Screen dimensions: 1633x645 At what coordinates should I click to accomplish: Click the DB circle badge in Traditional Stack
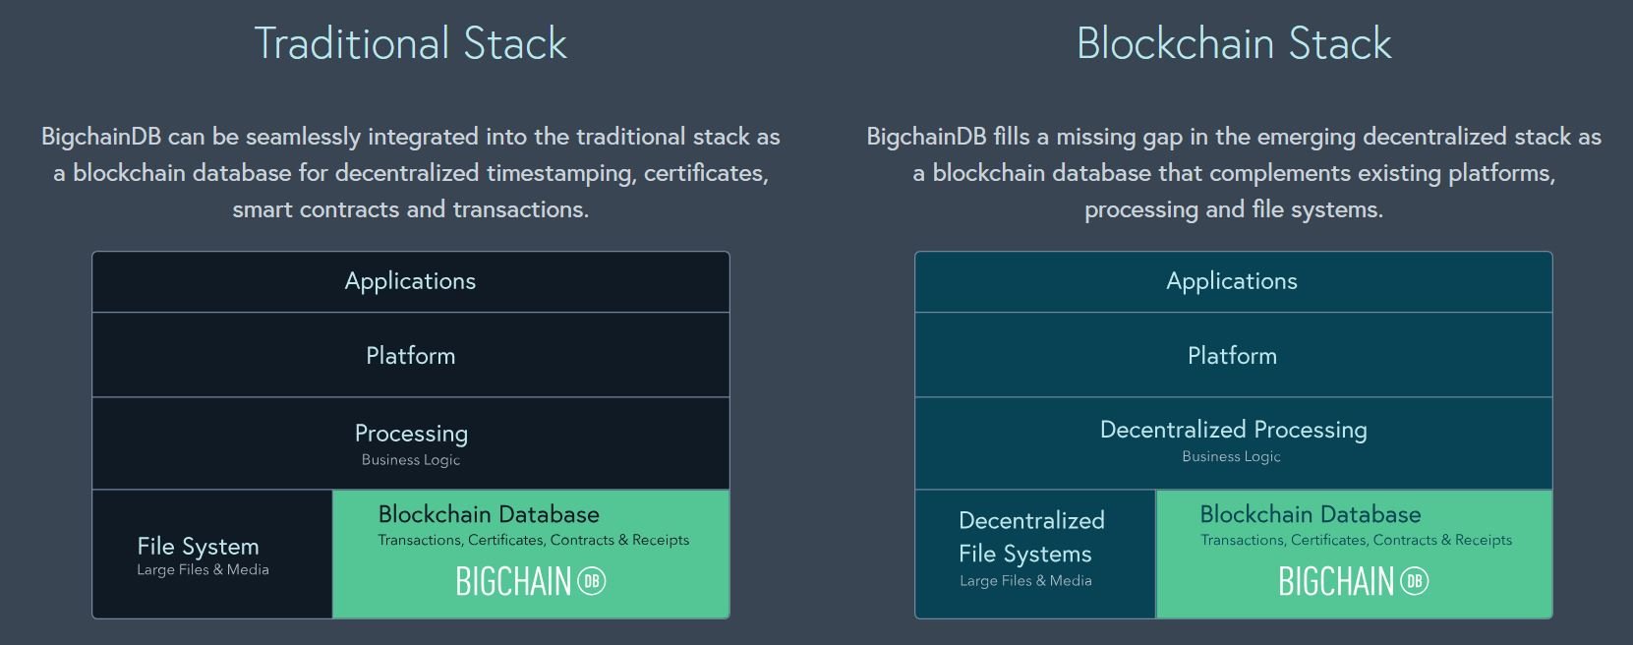click(592, 581)
